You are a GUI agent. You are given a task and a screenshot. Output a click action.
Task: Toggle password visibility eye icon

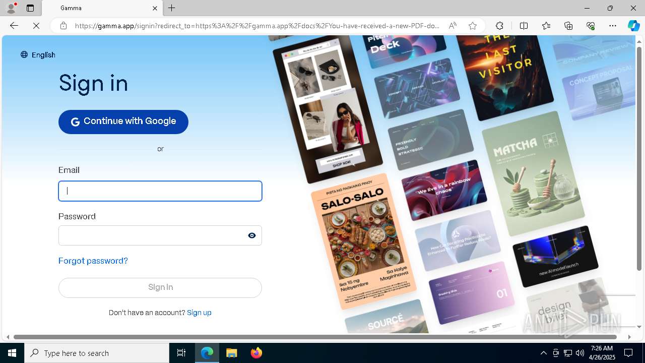coord(252,235)
